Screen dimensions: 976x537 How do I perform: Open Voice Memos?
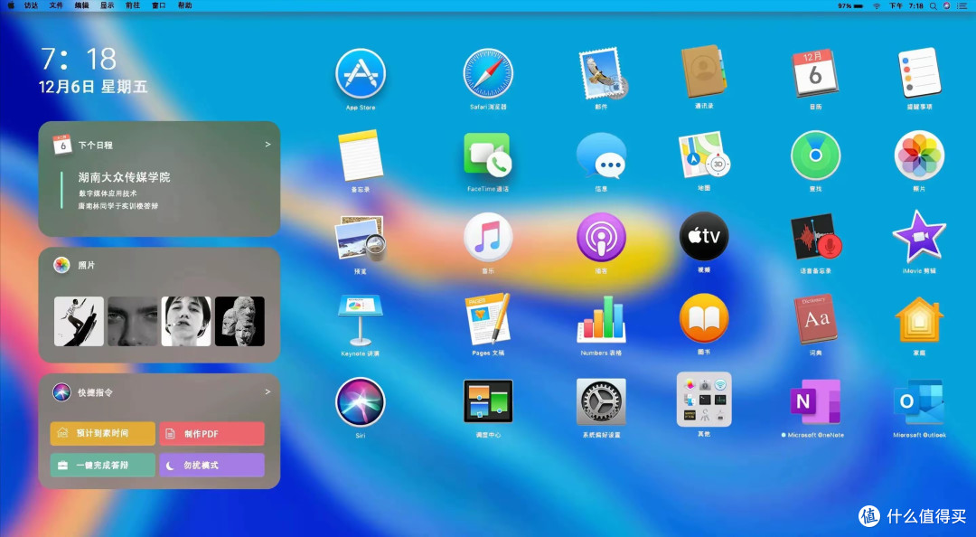(816, 238)
